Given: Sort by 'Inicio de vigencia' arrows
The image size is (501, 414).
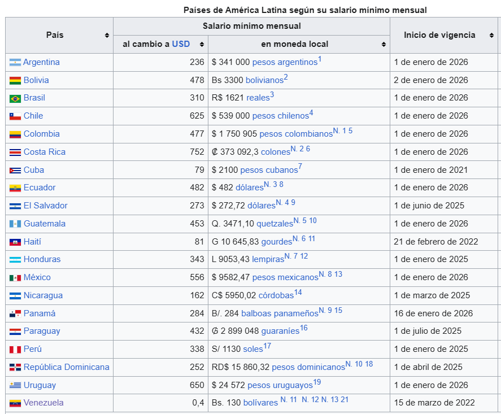Looking at the screenshot, I should 489,36.
